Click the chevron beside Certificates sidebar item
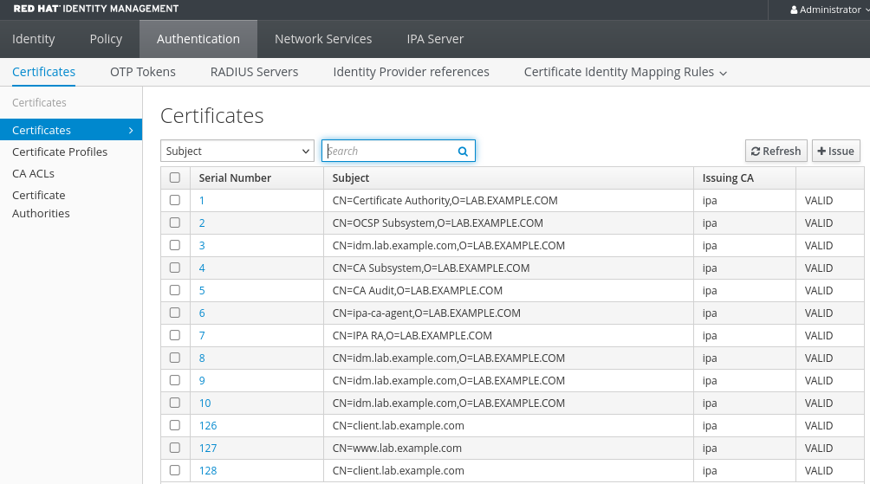The image size is (870, 484). 131,130
